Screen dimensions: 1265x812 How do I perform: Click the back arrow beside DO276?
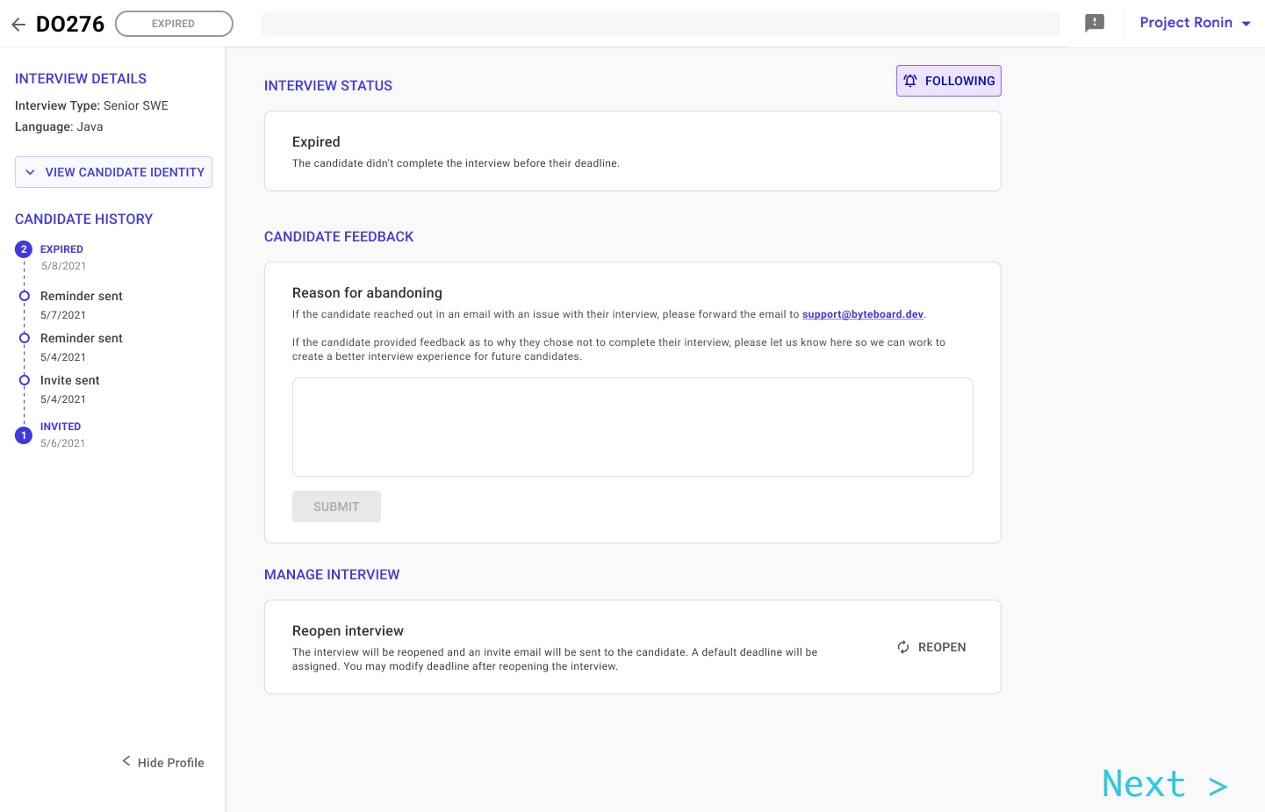18,25
